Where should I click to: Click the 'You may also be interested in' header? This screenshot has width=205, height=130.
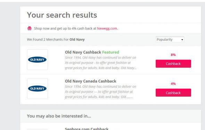[59, 116]
